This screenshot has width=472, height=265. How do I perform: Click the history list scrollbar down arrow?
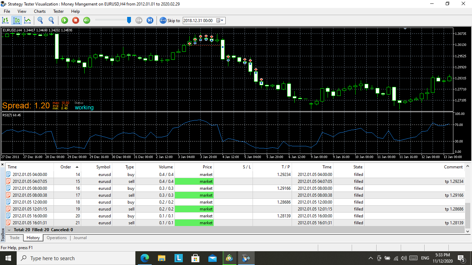tap(468, 231)
